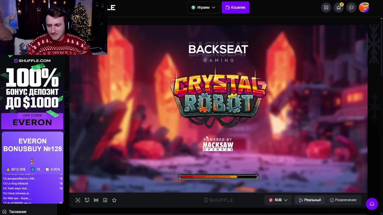Viewport: 383px width, 215px height.
Task: Click the game loading progress bar
Action: click(x=218, y=177)
